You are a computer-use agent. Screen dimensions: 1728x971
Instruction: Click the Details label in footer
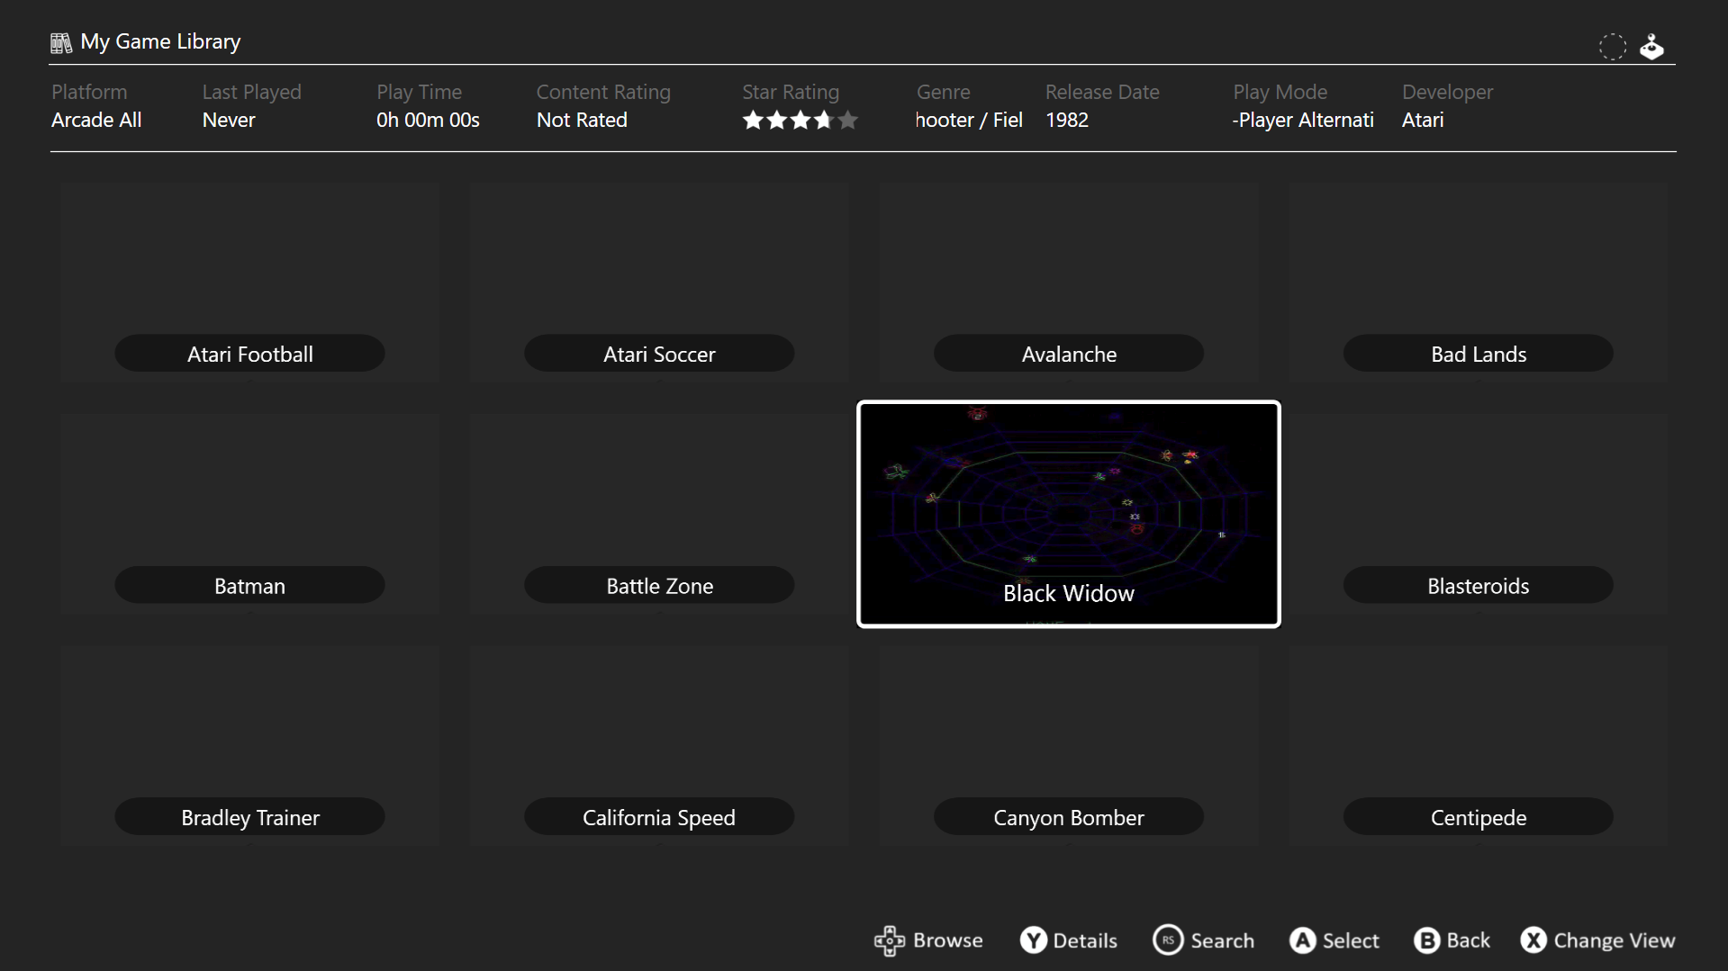(x=1085, y=940)
